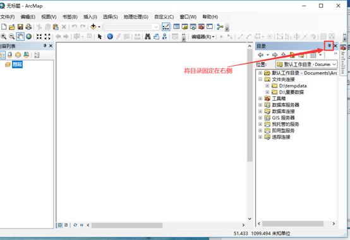350x240 pixels.
Task: Open the Geoprocessing(G) menu
Action: tap(136, 16)
